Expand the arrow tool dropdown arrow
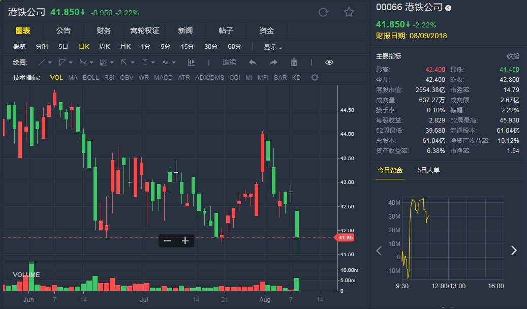This screenshot has width=527, height=309. [133, 63]
